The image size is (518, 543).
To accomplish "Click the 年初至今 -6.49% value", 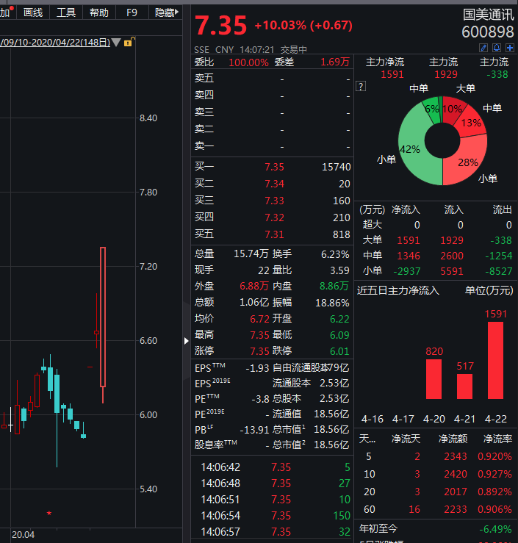I will click(495, 529).
